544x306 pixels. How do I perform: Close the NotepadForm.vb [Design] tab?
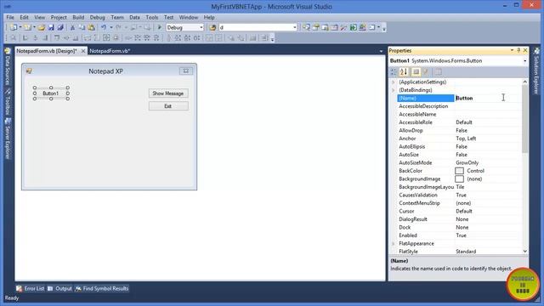[x=83, y=51]
